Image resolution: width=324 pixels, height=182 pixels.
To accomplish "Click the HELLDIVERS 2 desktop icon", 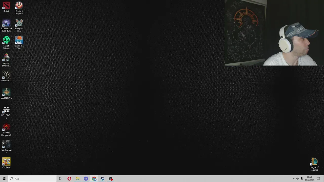I will (x=6, y=112).
